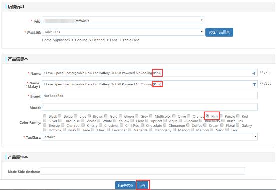Click the product Name text field
277x190 pixels.
pyautogui.click(x=150, y=73)
